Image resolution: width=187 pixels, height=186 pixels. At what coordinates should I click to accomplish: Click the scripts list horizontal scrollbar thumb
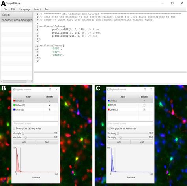pyautogui.click(x=15, y=81)
